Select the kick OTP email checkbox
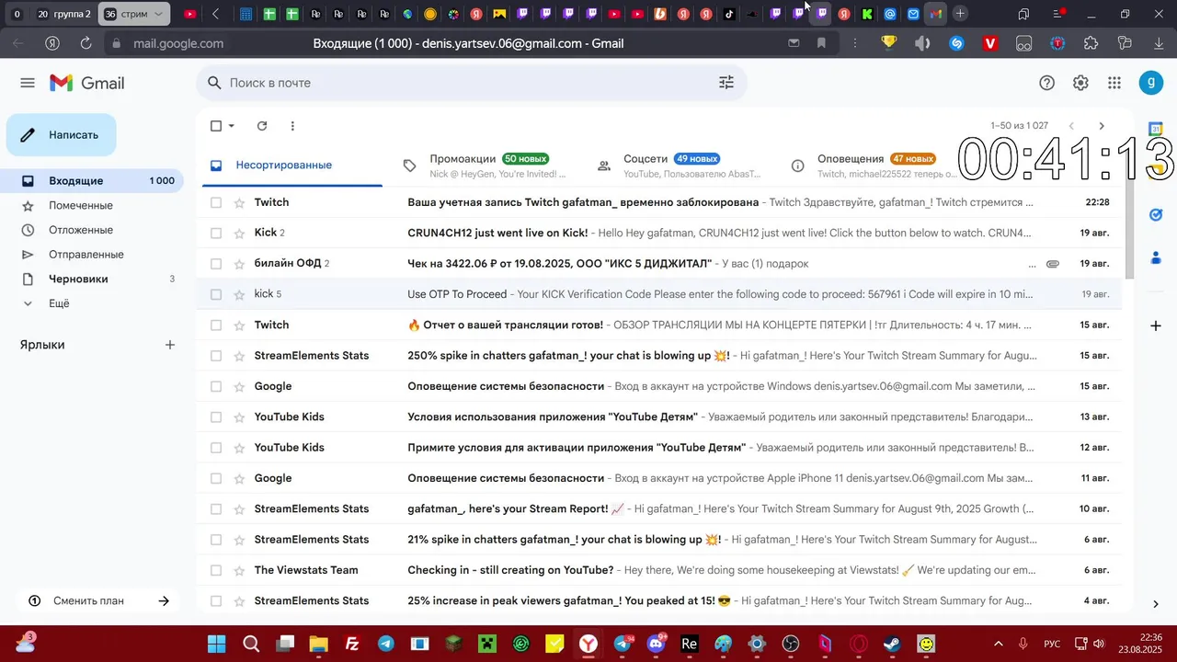This screenshot has width=1177, height=662. pos(216,294)
